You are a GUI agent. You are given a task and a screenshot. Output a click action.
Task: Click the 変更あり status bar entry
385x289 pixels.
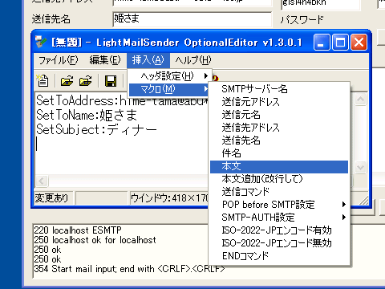pyautogui.click(x=54, y=198)
